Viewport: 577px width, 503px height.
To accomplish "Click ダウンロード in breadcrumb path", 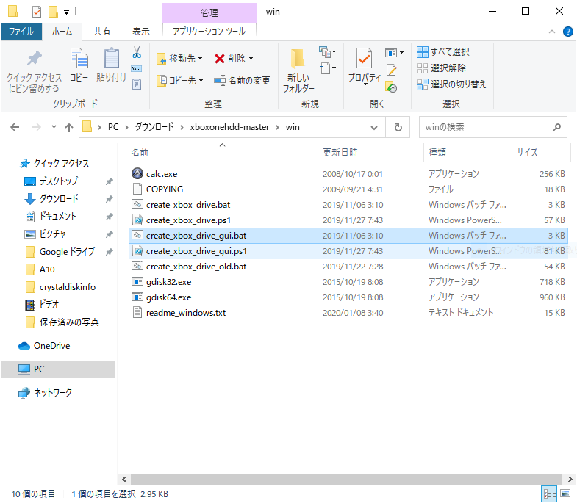I will tap(154, 127).
